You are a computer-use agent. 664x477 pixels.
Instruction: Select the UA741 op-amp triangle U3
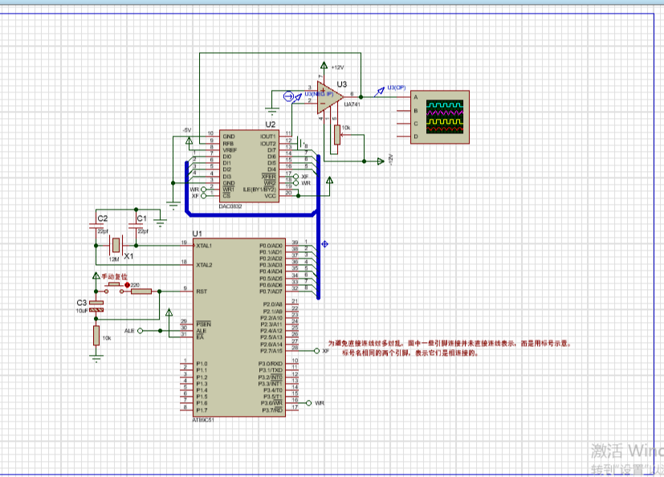click(x=330, y=97)
